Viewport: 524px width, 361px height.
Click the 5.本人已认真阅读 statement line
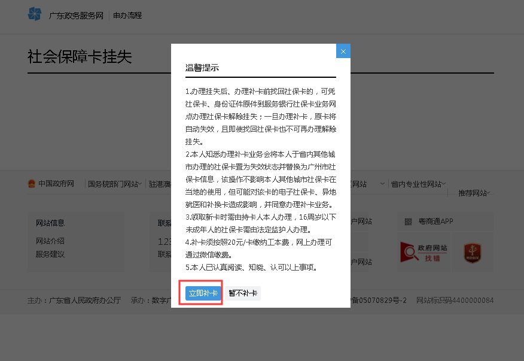[x=252, y=268]
